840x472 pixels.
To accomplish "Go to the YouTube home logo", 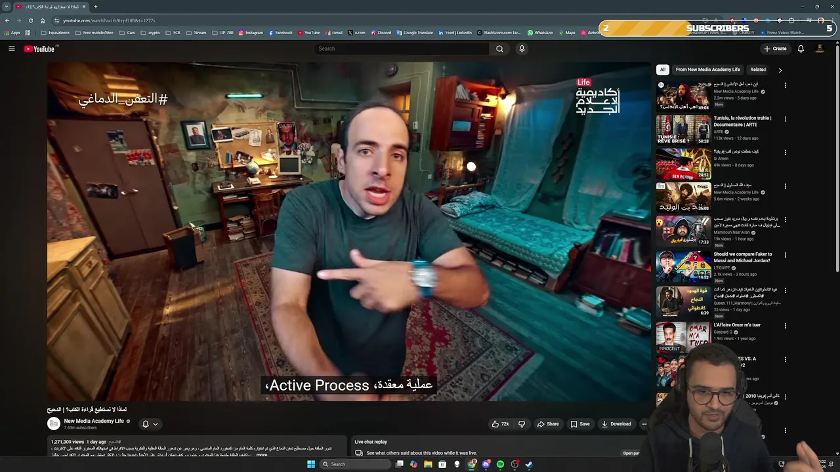I will point(41,49).
